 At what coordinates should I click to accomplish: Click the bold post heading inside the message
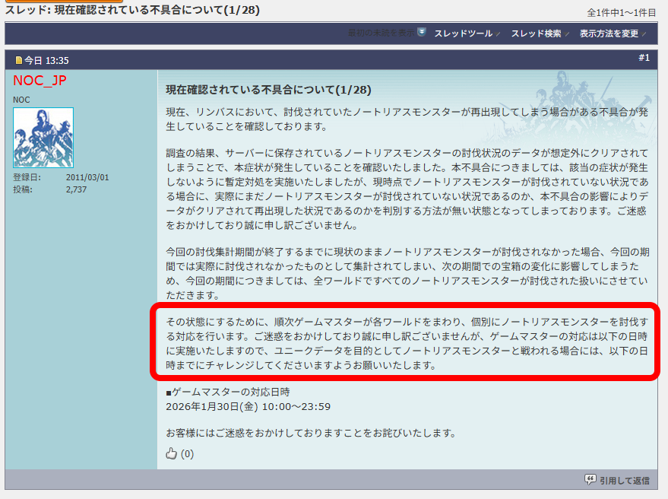pyautogui.click(x=268, y=90)
